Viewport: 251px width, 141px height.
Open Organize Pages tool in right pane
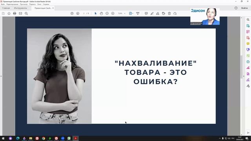[248, 32]
